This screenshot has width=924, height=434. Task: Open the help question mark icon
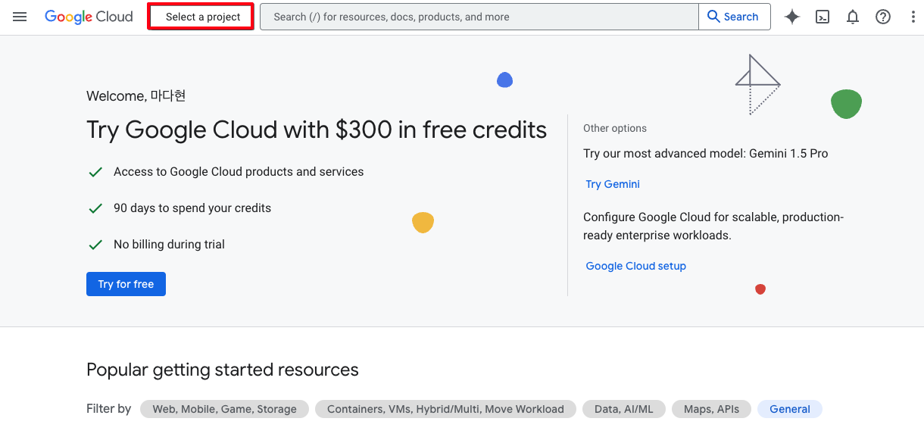(x=883, y=17)
